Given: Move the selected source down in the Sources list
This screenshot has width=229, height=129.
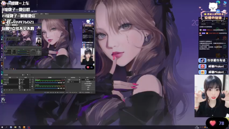Looking at the screenshot, I should [30, 90].
